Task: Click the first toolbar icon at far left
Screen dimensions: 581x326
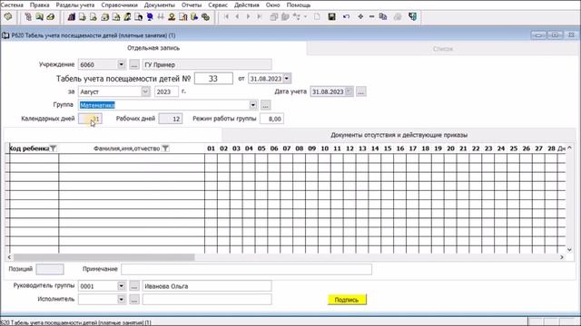Action: [8, 17]
